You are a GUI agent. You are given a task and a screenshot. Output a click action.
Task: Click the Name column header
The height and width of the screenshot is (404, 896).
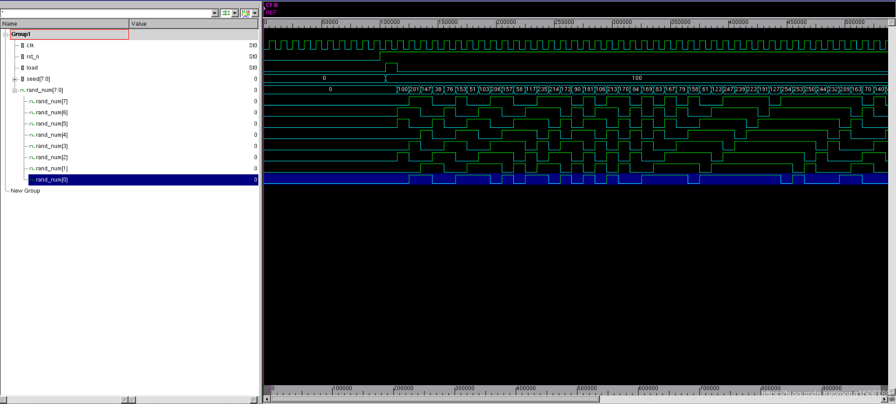coord(65,23)
